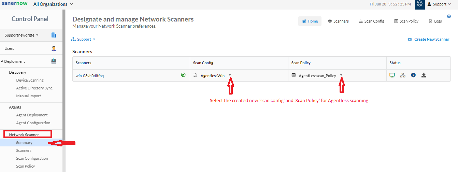Screen dimensions: 458x172
Task: Click the organization building icon in sidebar
Action: point(54,35)
